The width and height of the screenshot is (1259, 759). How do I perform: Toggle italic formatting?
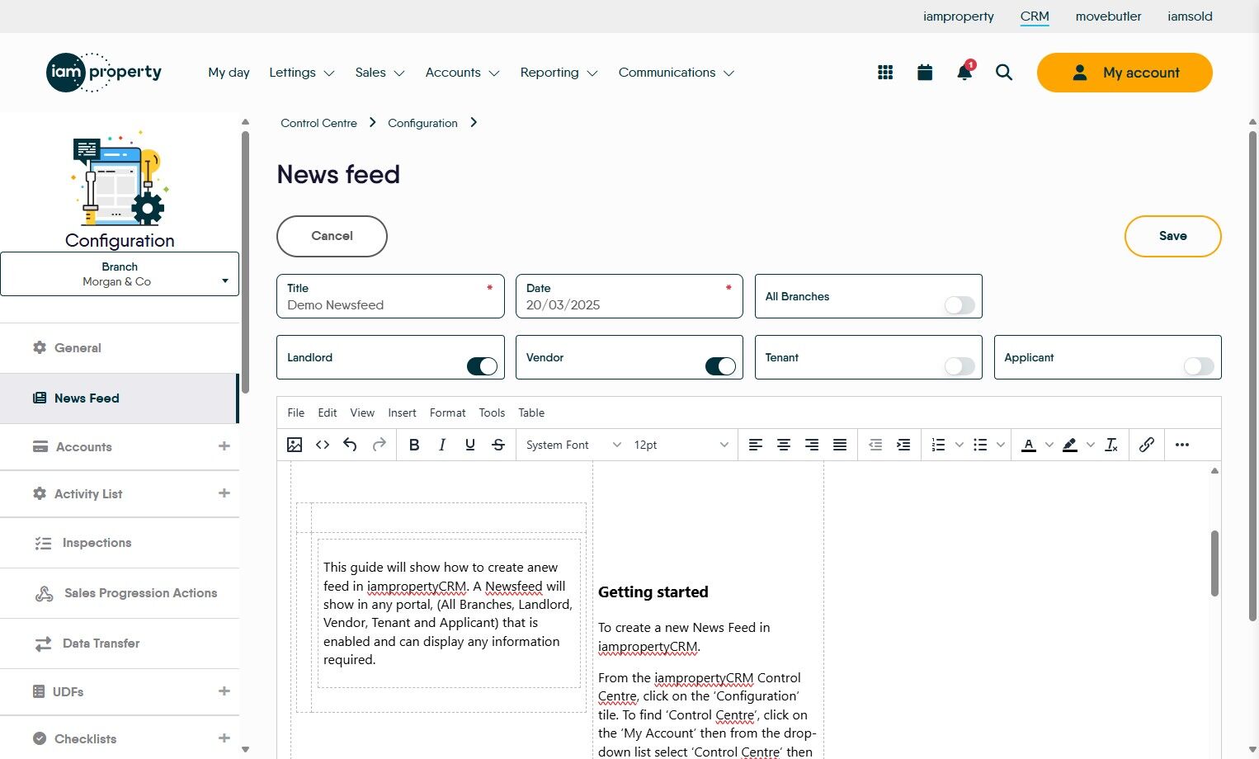pyautogui.click(x=442, y=445)
